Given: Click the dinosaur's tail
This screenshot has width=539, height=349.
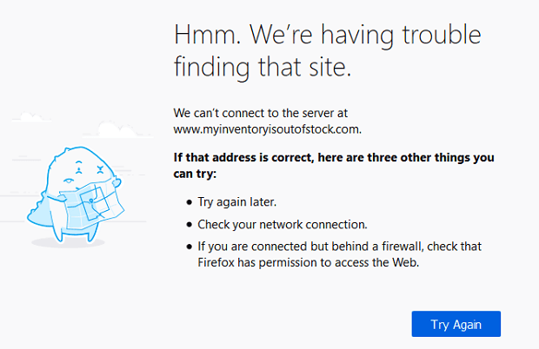Looking at the screenshot, I should (38, 214).
